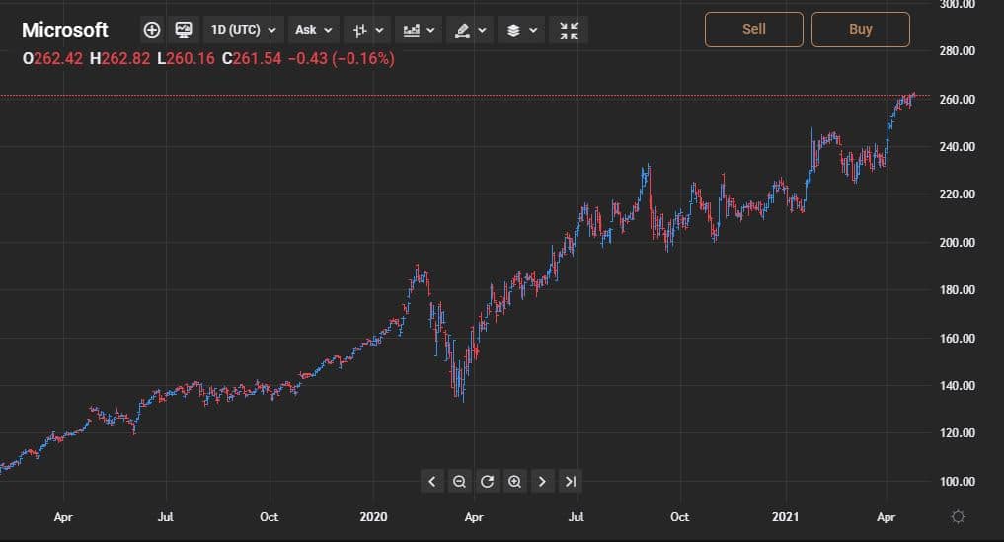Open the 1D (UTC) timeframe dropdown
Image resolution: width=1004 pixels, height=542 pixels.
(x=243, y=30)
